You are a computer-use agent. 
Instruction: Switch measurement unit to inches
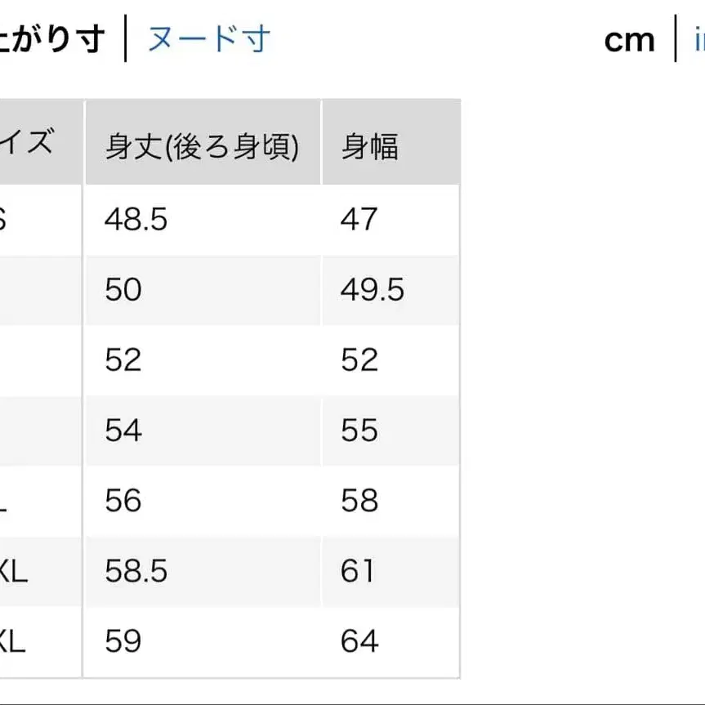pos(698,41)
